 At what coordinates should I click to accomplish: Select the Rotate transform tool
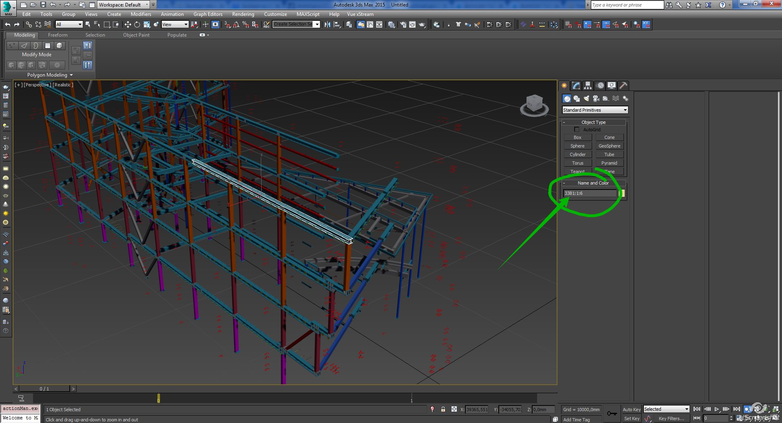click(x=137, y=24)
